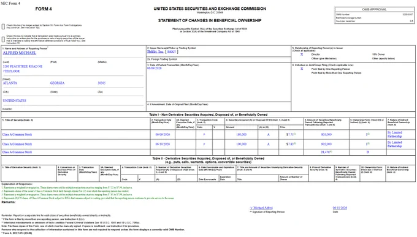
Task: Click the Table I Non-Derivative Securities heading
Action: click(x=208, y=115)
